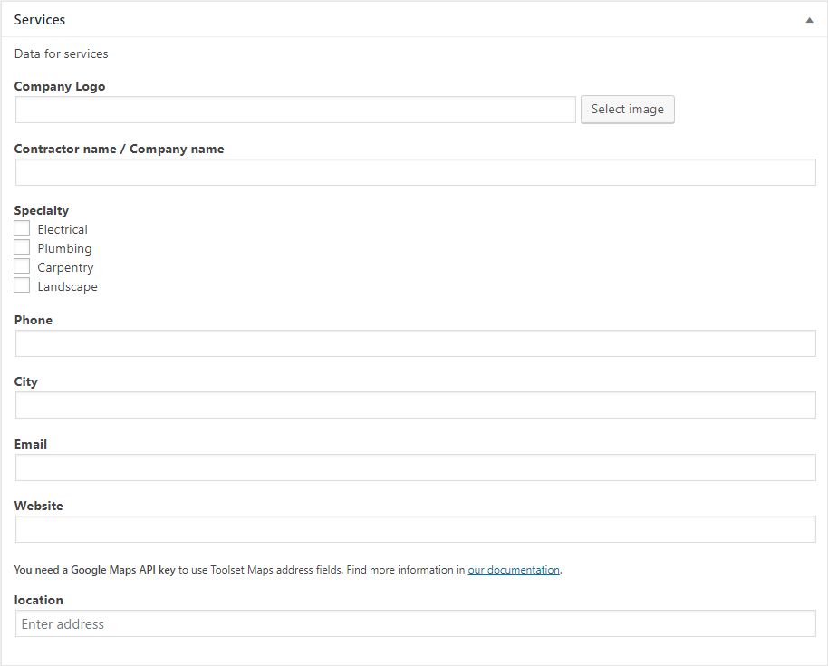This screenshot has width=828, height=666.
Task: Enable the Carpentry checkbox
Action: [x=23, y=267]
